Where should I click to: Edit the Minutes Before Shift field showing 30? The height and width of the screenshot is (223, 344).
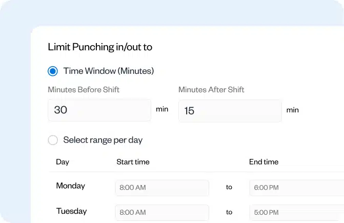(99, 110)
